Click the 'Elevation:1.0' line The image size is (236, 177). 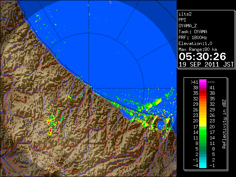[x=195, y=44]
